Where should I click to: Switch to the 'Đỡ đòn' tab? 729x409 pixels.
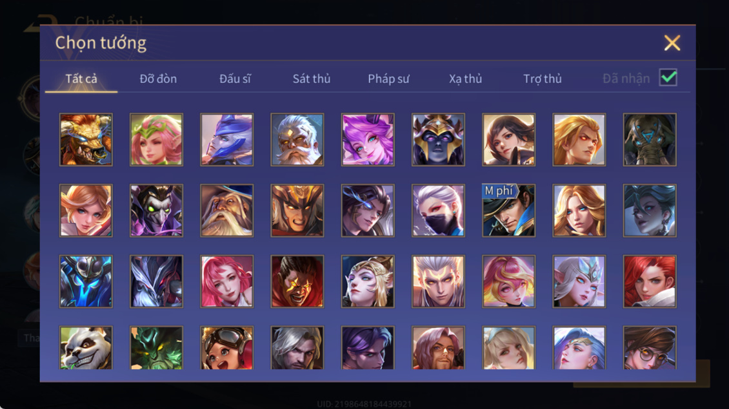(x=158, y=79)
